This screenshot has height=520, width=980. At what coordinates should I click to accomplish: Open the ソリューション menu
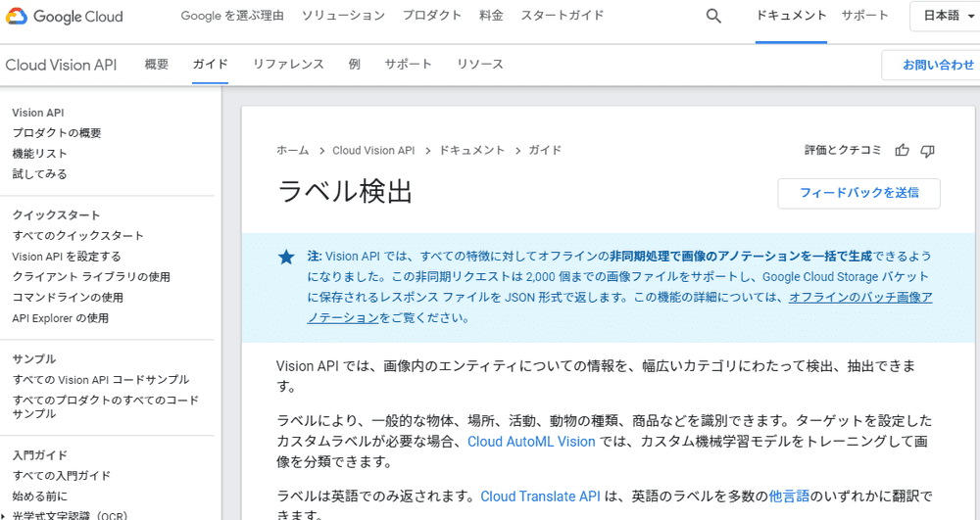tap(343, 16)
